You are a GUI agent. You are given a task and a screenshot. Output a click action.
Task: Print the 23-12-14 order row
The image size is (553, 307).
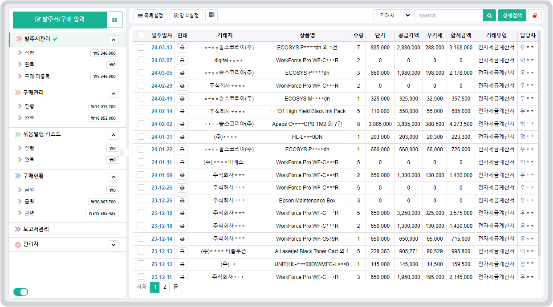(x=182, y=239)
